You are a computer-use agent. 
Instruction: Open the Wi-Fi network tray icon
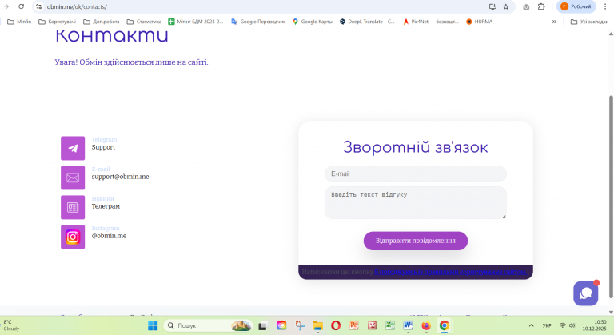563,325
